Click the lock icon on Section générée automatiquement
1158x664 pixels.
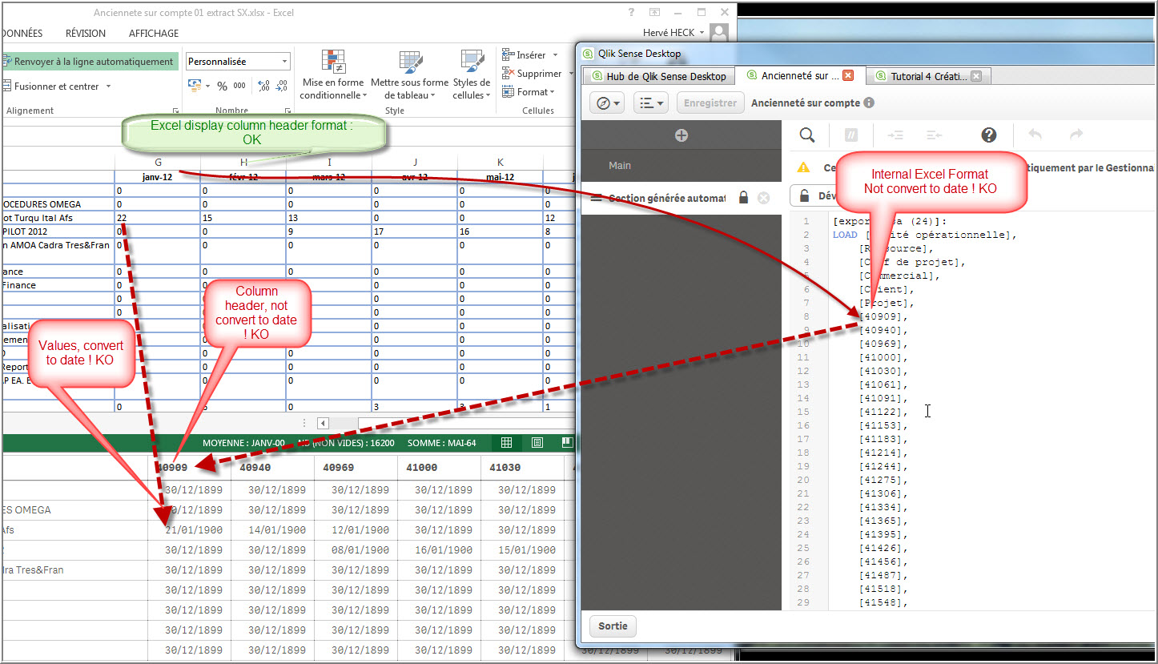(742, 197)
